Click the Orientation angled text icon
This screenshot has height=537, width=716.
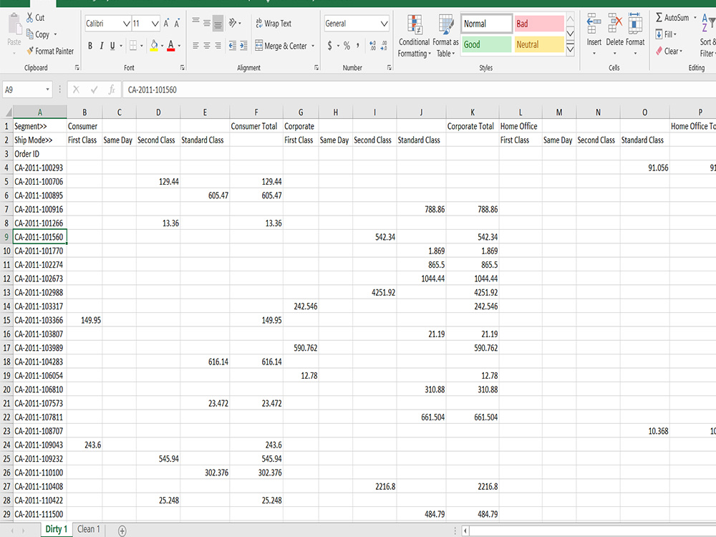tap(233, 22)
